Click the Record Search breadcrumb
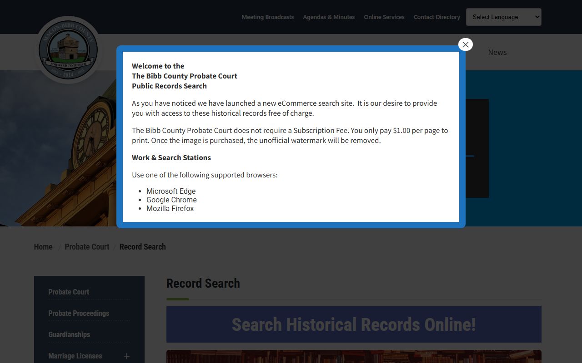 [143, 247]
